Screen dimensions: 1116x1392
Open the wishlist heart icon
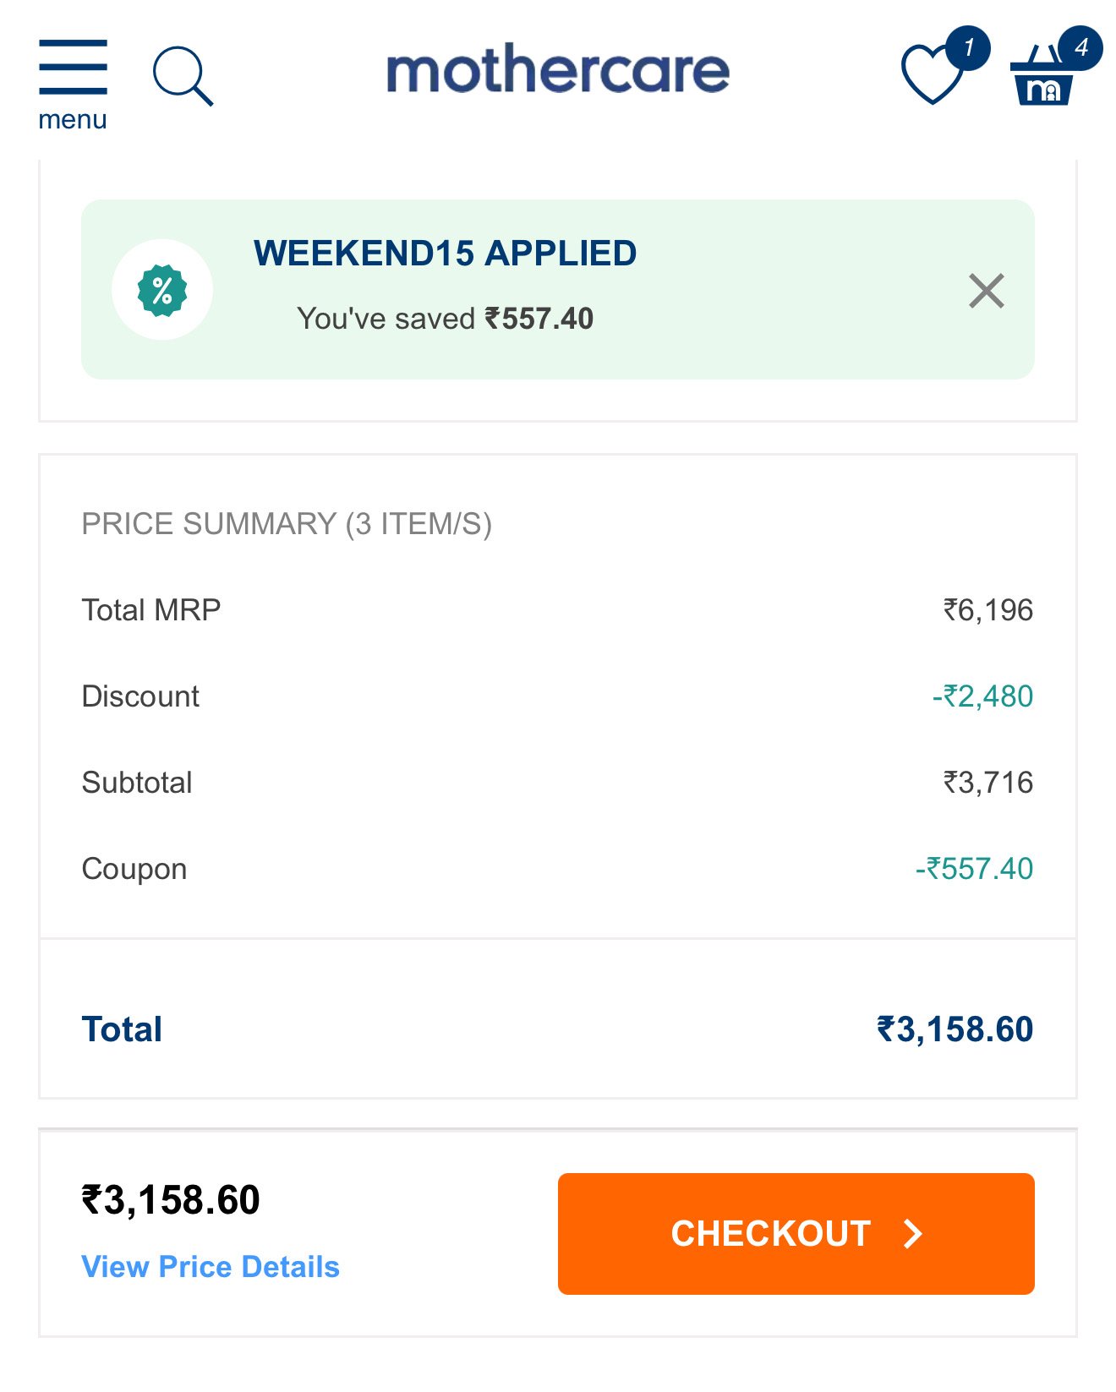pyautogui.click(x=933, y=74)
